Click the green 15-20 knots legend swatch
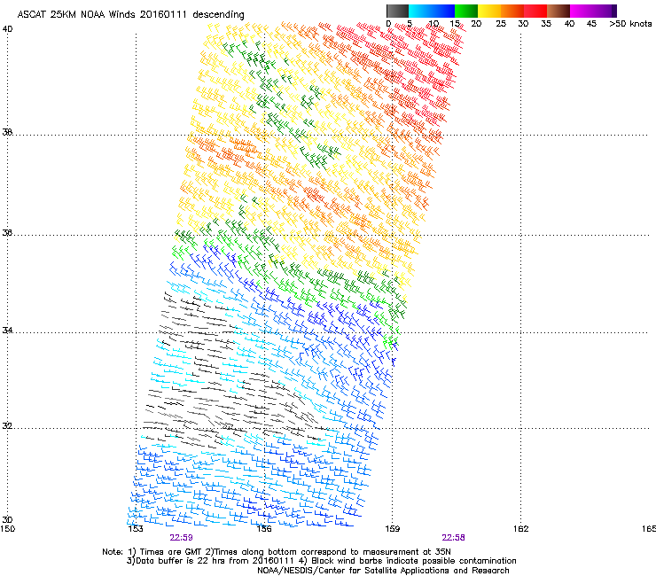Image resolution: width=656 pixels, height=576 pixels. 466,11
